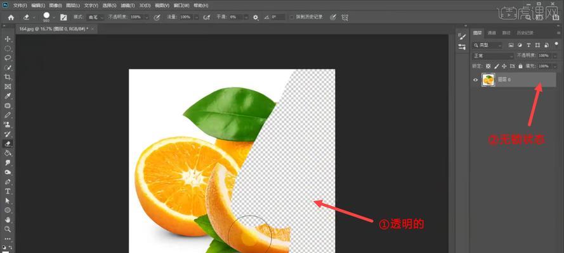Screen dimensions: 564x253
Task: Toggle symmetry painting butterfly icon
Action: point(344,17)
